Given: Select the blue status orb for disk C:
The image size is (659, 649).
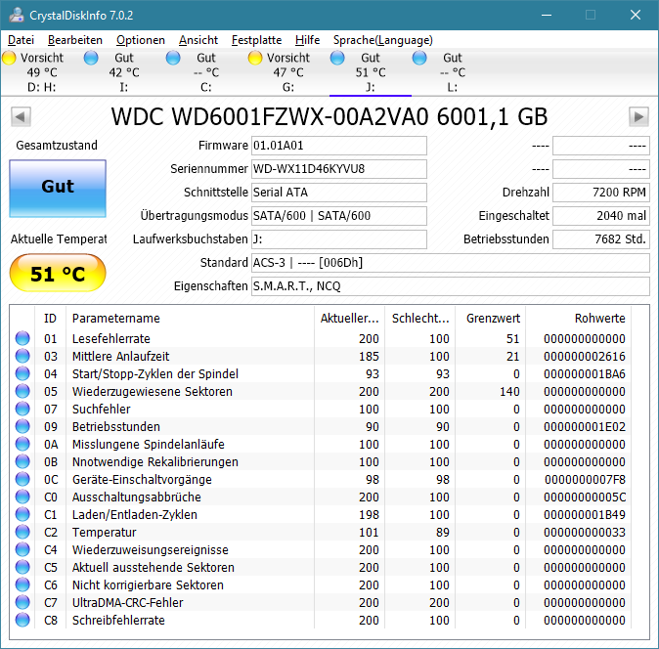Looking at the screenshot, I should 173,58.
